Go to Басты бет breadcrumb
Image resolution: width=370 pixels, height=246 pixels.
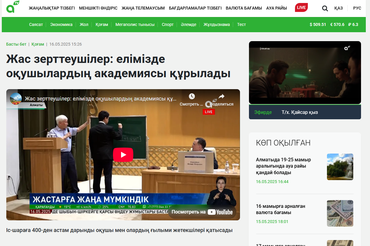(16, 44)
